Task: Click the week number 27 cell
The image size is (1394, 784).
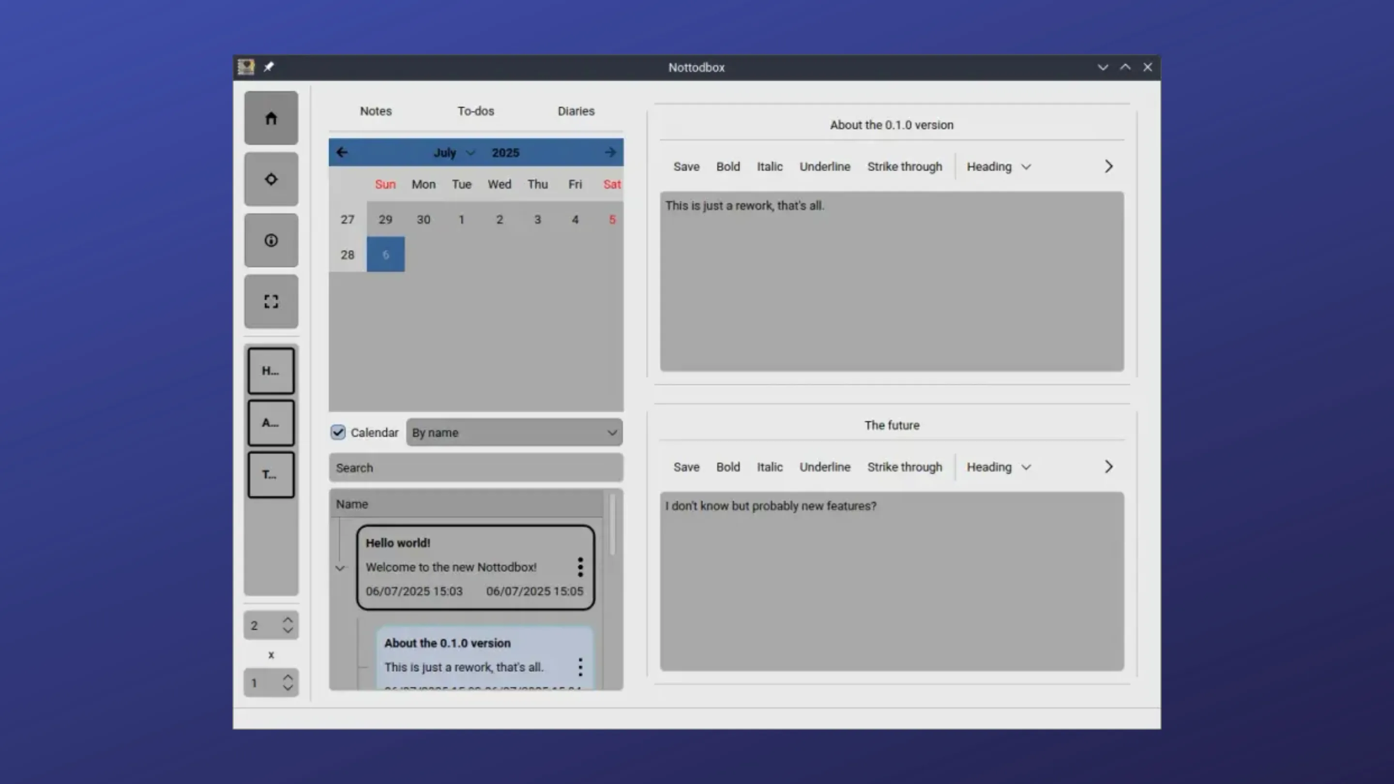Action: coord(348,219)
